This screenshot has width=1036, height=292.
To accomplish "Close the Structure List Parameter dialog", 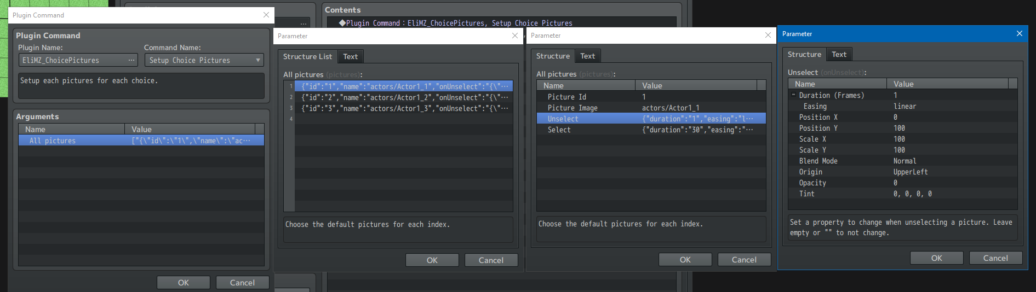I will pyautogui.click(x=515, y=36).
